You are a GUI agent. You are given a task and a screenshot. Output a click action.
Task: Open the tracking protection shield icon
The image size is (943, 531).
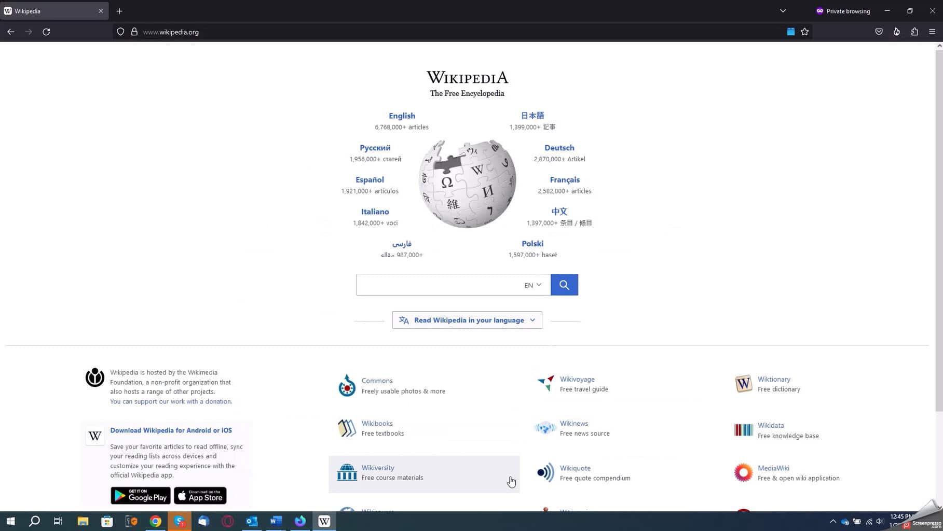(x=120, y=32)
